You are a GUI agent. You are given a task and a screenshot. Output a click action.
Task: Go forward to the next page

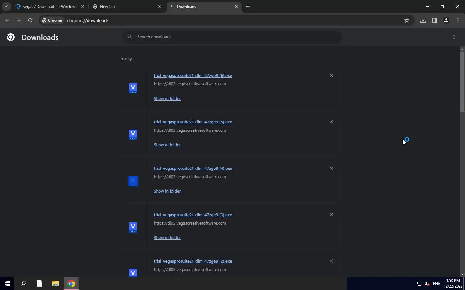point(19,20)
